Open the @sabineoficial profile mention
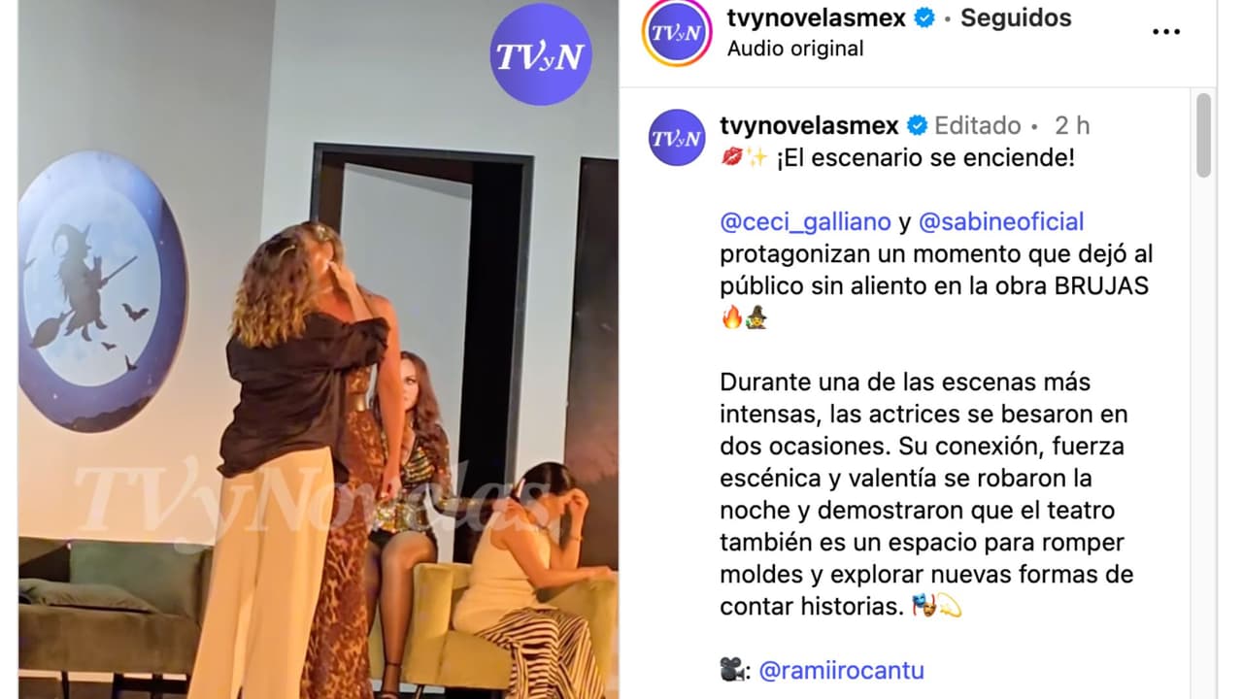This screenshot has height=699, width=1243. coord(1001,221)
